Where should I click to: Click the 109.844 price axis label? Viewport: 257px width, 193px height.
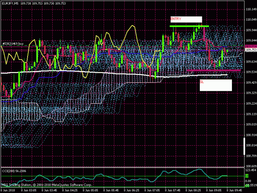[x=251, y=40]
